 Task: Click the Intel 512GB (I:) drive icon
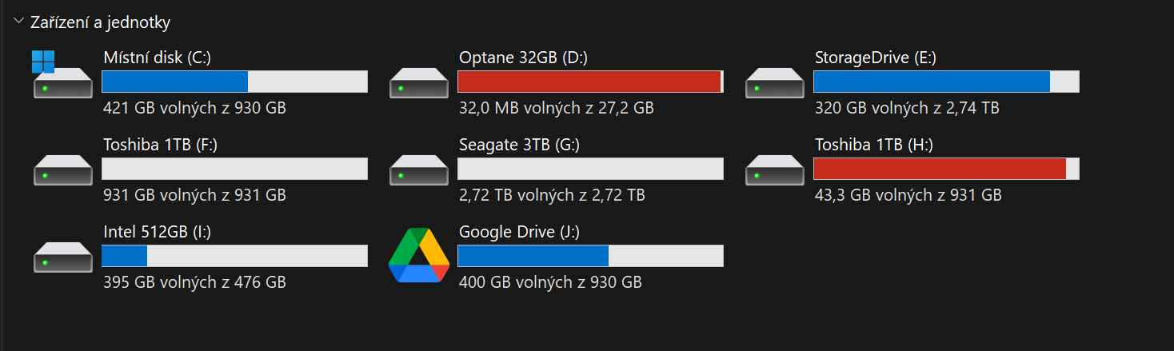point(63,257)
